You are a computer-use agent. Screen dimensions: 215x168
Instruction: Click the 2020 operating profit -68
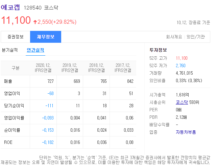tap(50, 93)
